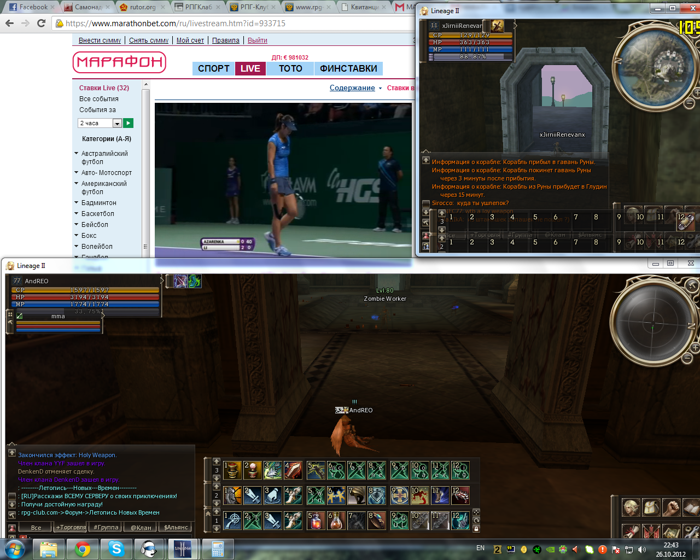Open the fist actions icon in AndREO window
Viewport: 700px width, 560px height.
pos(671,507)
